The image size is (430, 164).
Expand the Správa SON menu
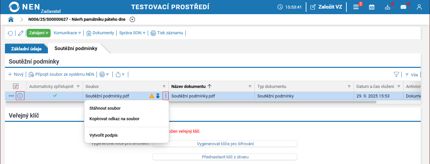pos(132,33)
